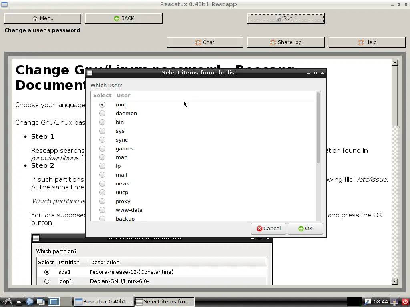Click the Share log button
Image resolution: width=410 pixels, height=307 pixels.
[x=286, y=42]
